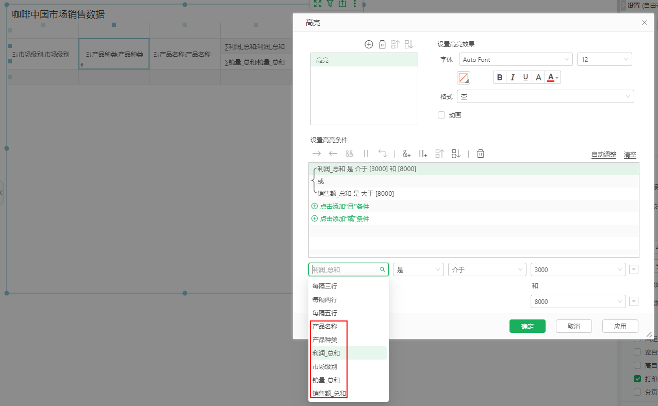Viewport: 658px width, 406px height.
Task: Choose 产品名称 in the field list
Action: tap(348, 326)
